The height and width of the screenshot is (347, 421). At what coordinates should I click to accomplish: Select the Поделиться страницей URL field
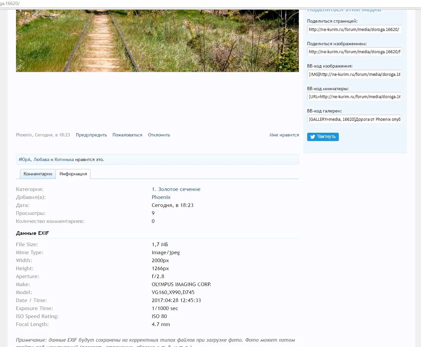[354, 29]
